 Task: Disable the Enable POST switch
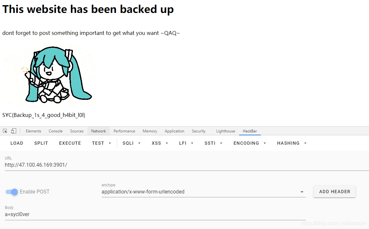pyautogui.click(x=12, y=192)
